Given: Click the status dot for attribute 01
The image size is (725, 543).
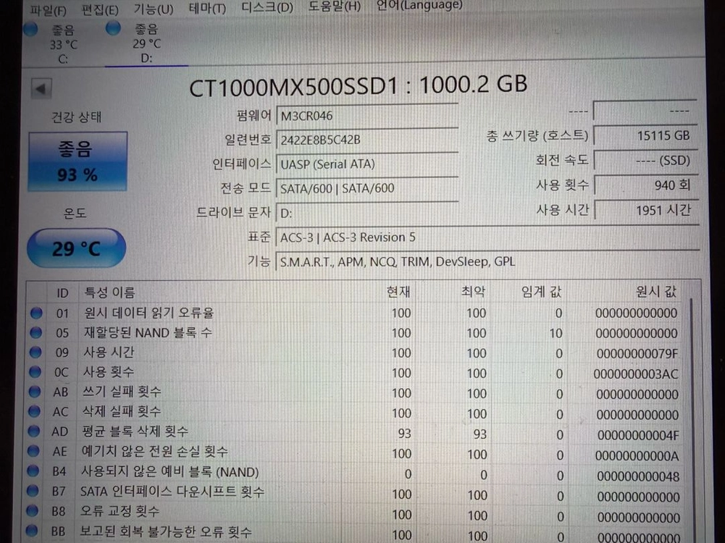Looking at the screenshot, I should click(36, 313).
